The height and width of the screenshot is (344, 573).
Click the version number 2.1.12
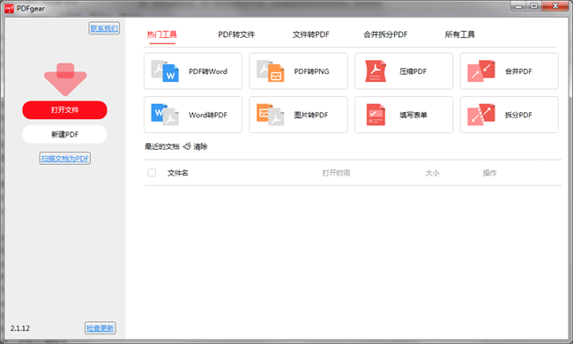tap(20, 328)
